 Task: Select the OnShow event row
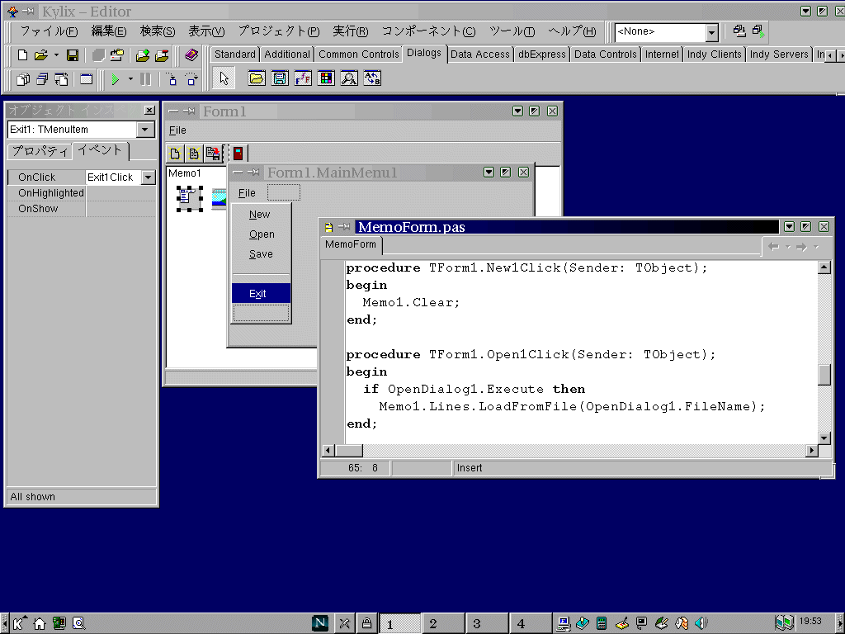point(82,209)
